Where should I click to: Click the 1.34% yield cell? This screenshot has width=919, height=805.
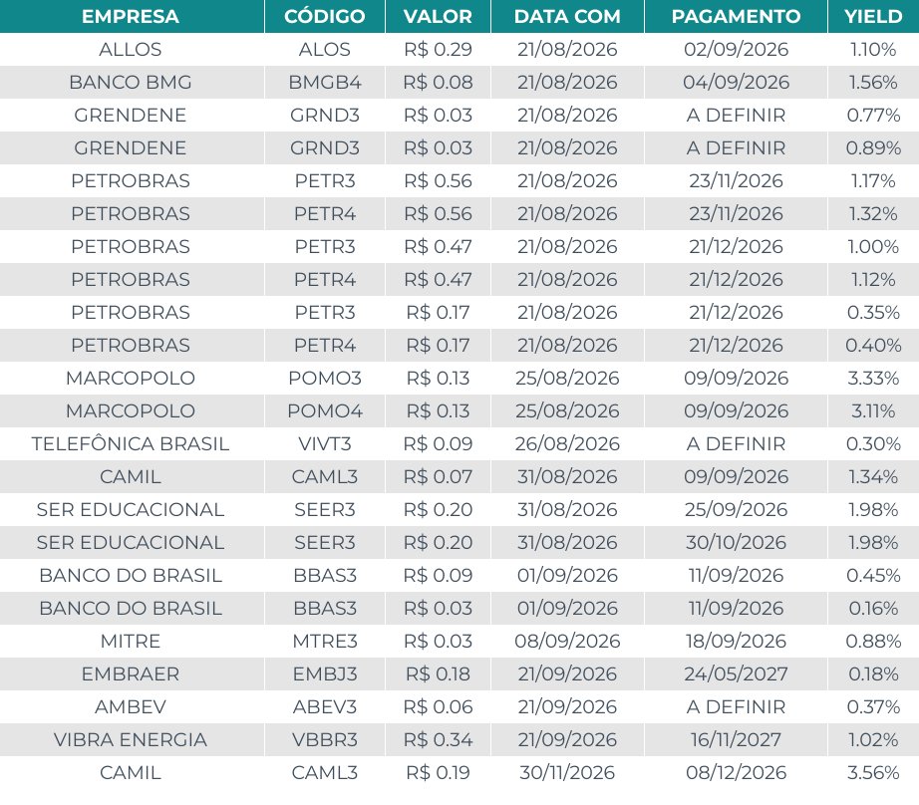[873, 476]
